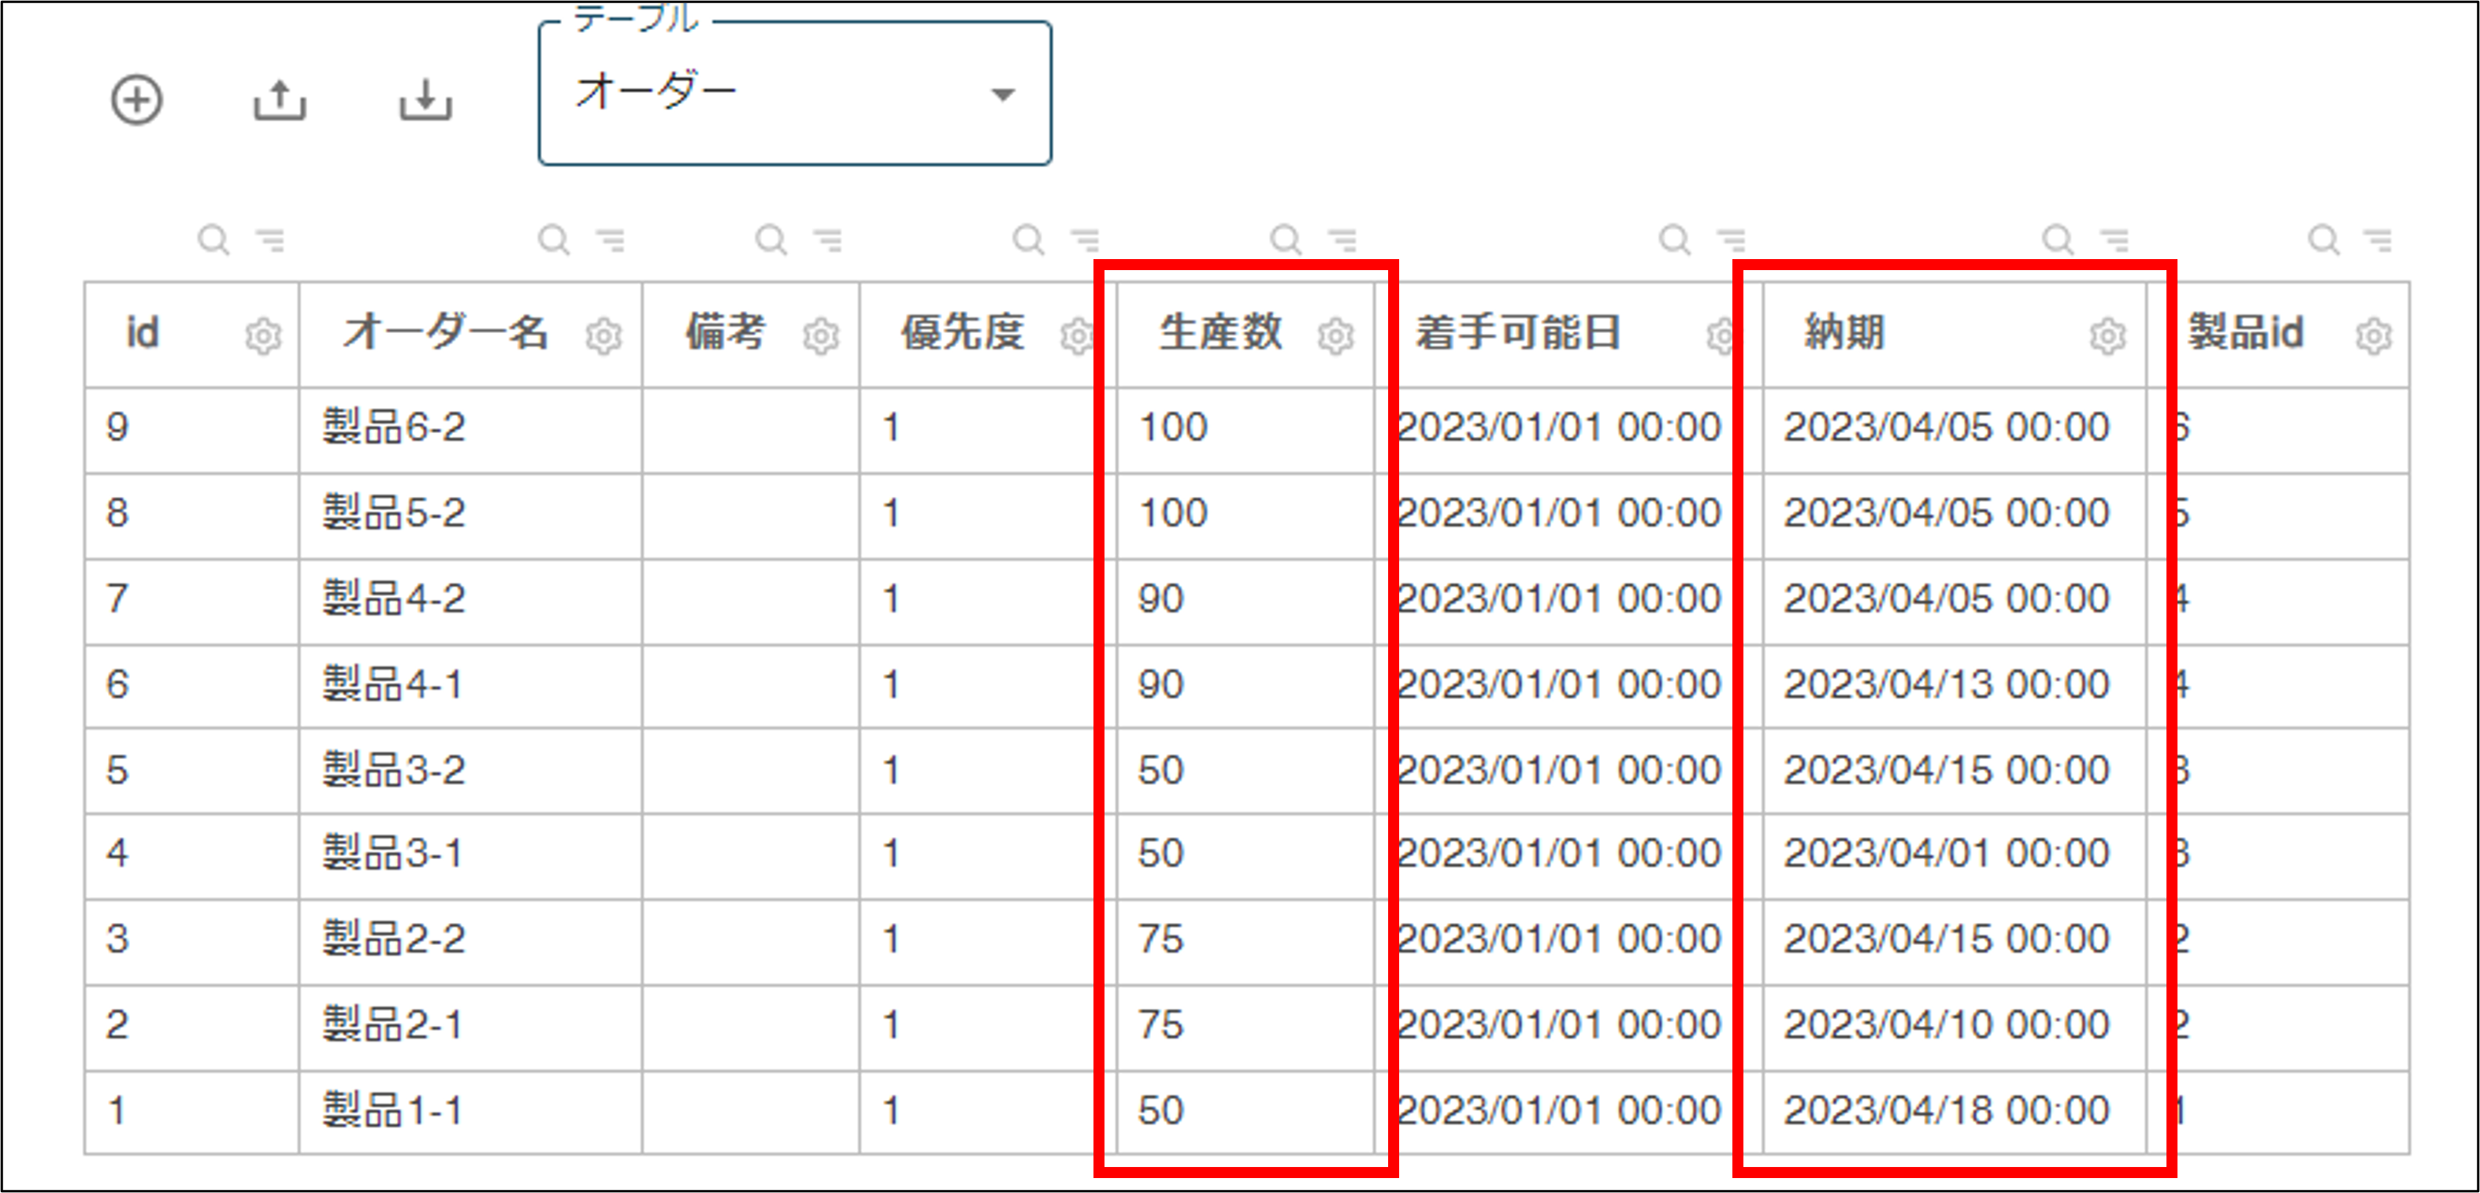Click the search icon above 備考 column
Viewport: 2480px width, 1193px height.
[771, 239]
